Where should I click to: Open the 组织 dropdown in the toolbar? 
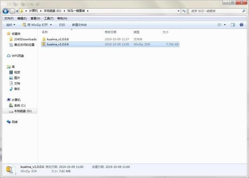tap(10, 25)
